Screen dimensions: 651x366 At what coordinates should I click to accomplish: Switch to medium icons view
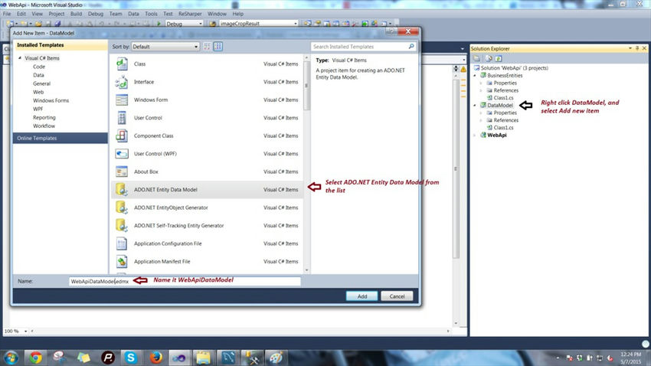218,47
